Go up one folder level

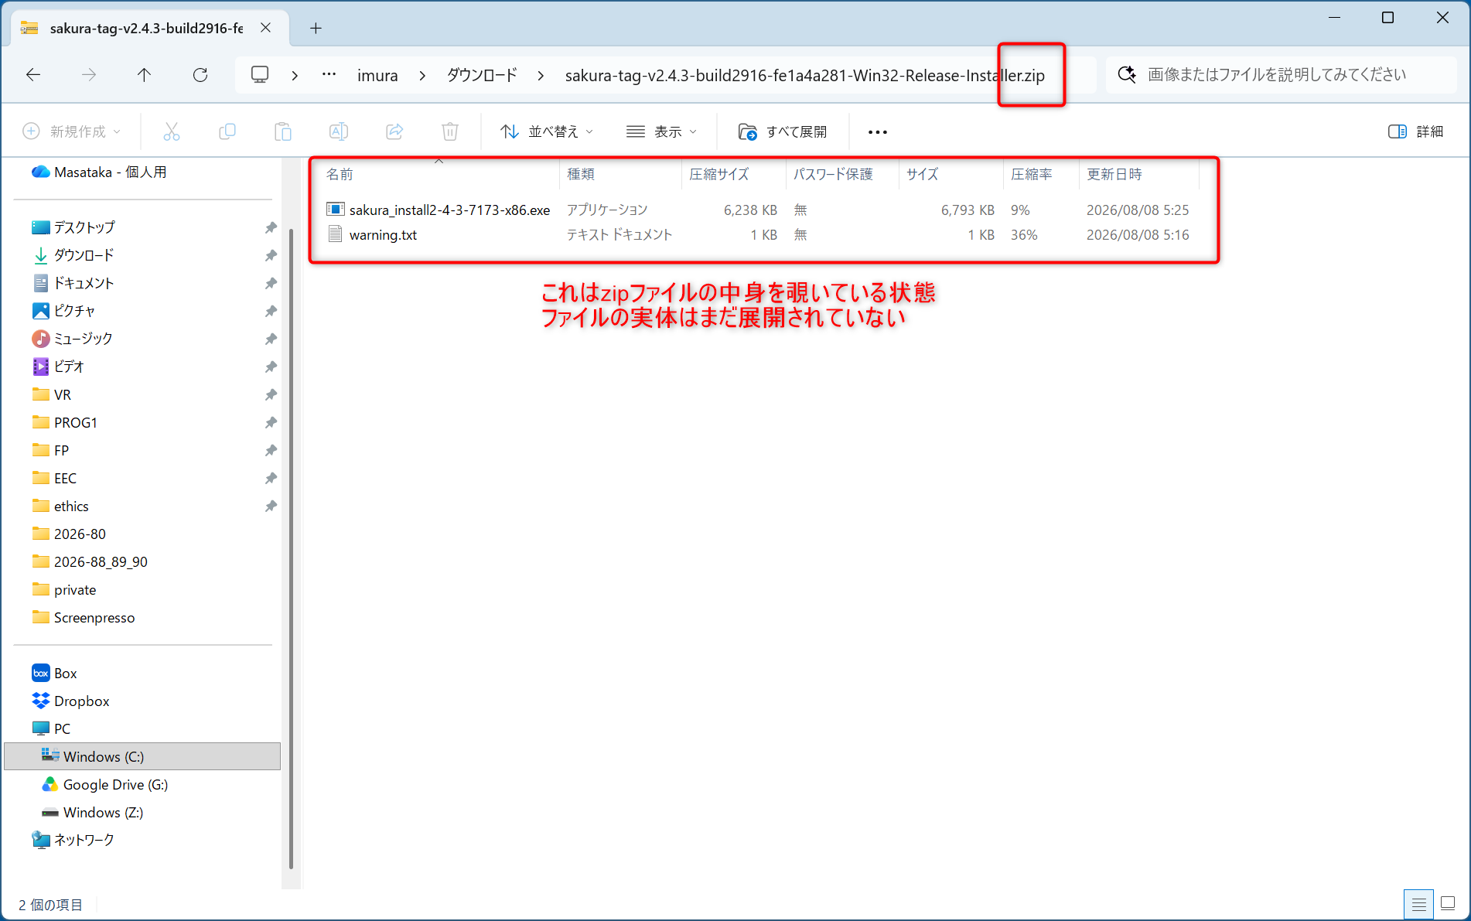pos(145,75)
